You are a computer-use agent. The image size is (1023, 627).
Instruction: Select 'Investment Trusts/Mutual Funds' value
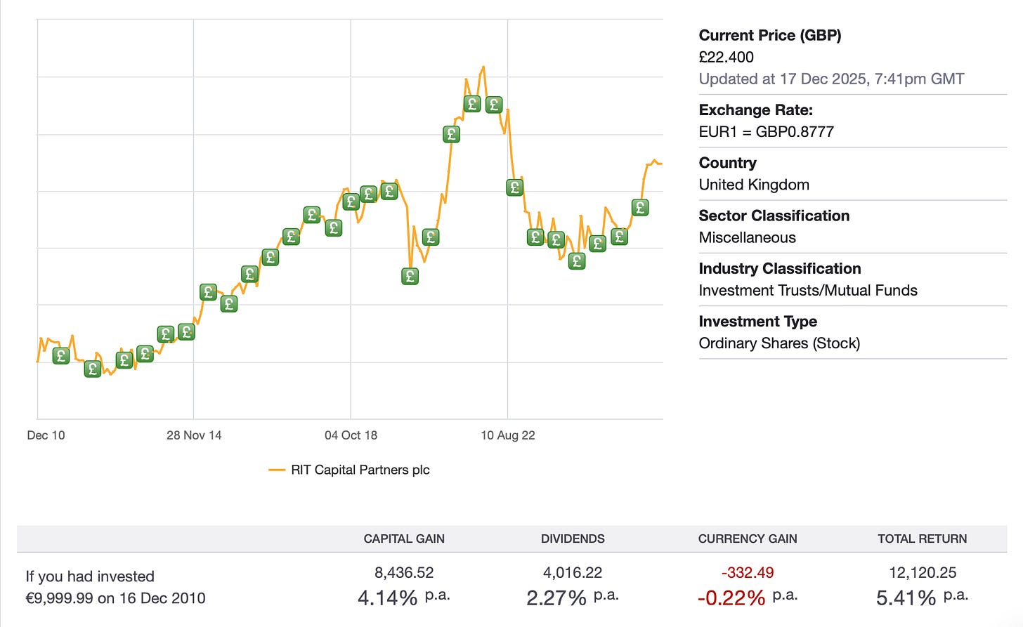(x=808, y=290)
